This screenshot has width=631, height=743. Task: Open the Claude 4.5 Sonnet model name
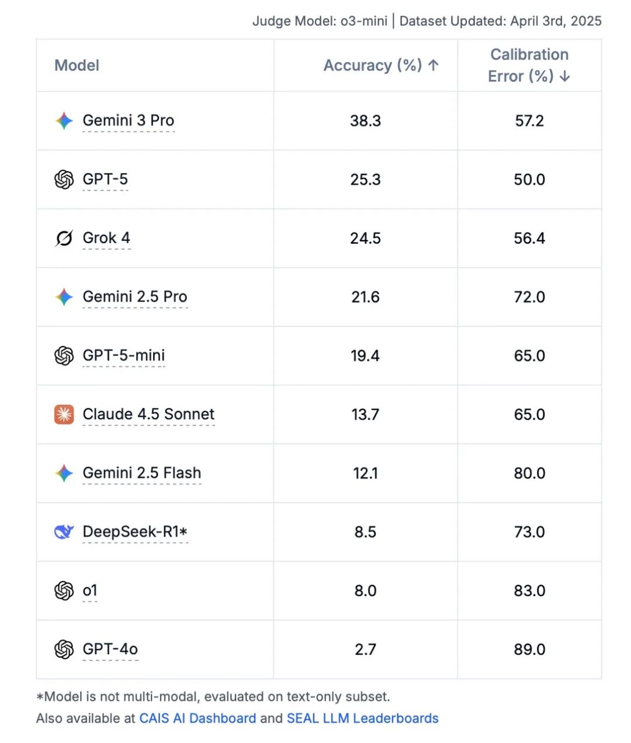coord(148,414)
